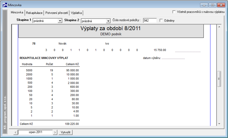Switch to the Výplatka tab

tap(76, 13)
